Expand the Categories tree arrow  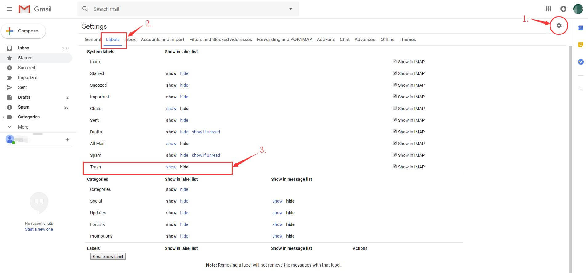pos(3,117)
